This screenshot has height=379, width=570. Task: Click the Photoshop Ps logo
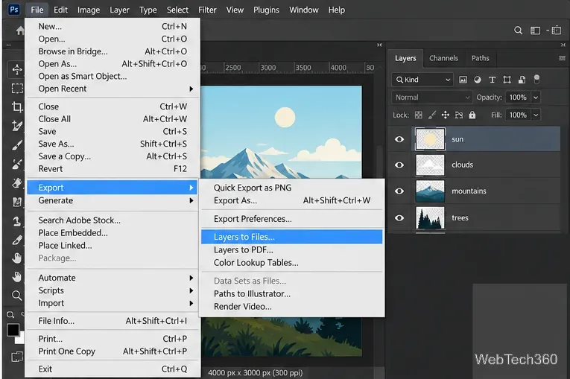coord(14,10)
